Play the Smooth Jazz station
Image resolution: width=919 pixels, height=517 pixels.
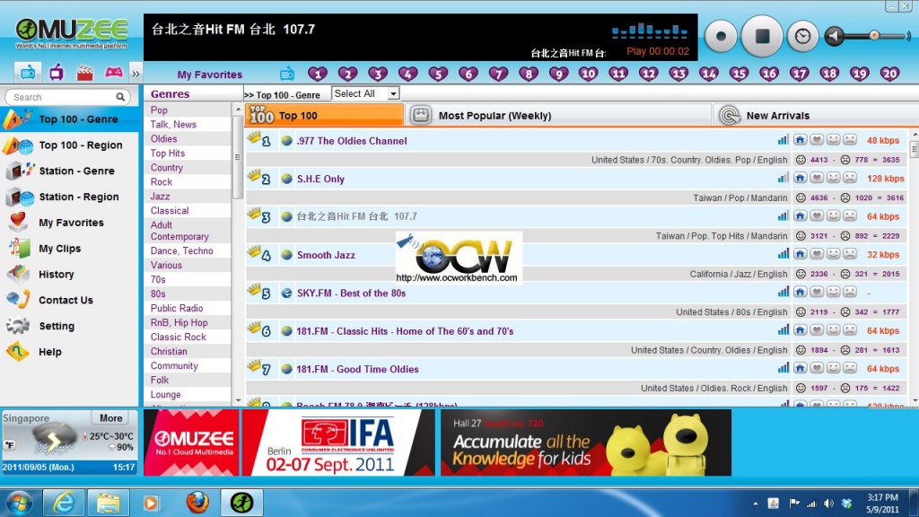point(326,255)
